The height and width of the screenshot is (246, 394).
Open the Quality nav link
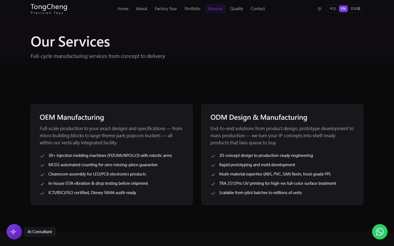click(x=236, y=8)
